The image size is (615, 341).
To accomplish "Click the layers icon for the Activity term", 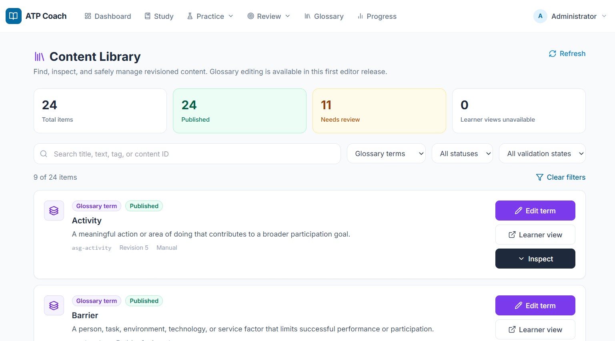I will click(54, 211).
